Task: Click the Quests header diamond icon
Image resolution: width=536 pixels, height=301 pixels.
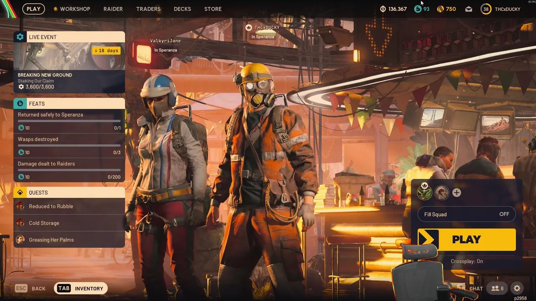Action: point(20,192)
